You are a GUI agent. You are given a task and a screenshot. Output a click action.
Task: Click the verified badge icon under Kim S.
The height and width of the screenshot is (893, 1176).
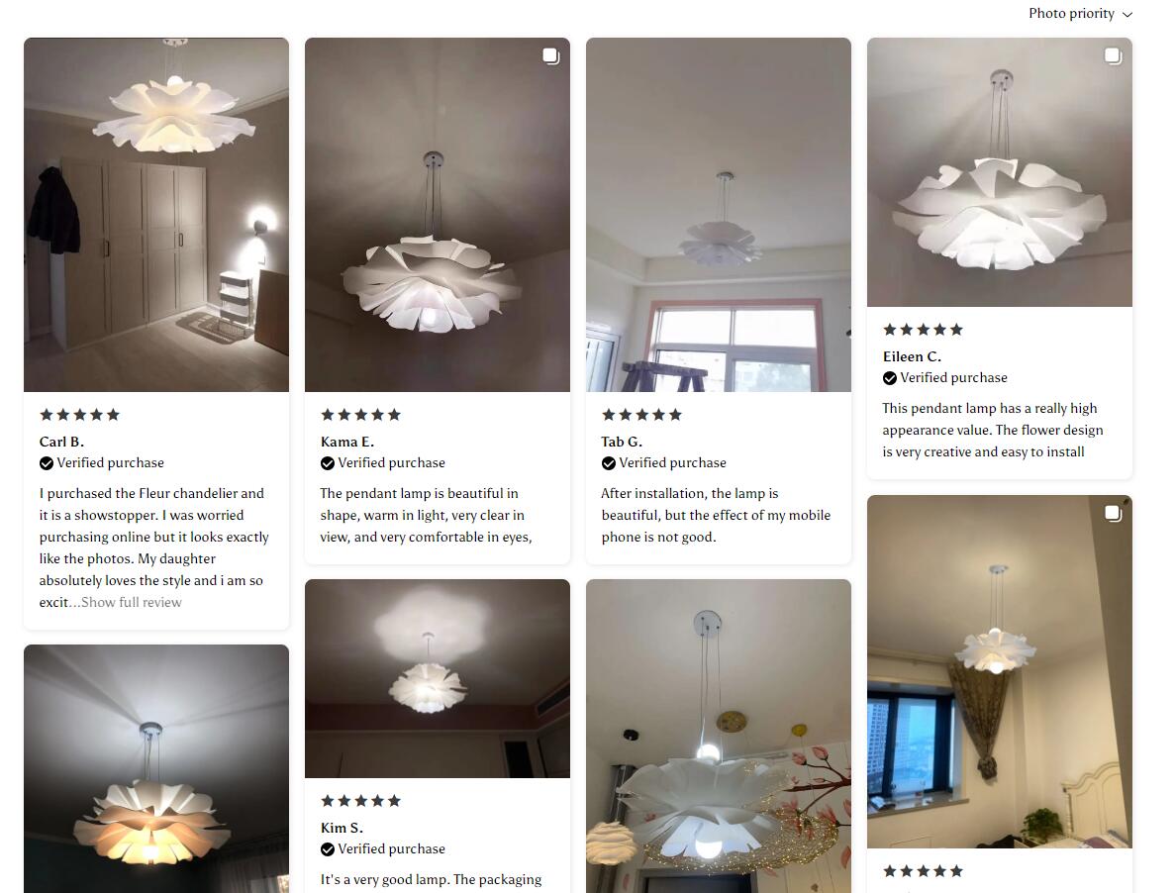(328, 849)
